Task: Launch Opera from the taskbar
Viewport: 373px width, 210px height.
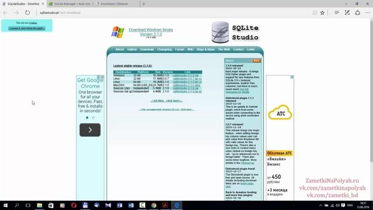Action: (74, 205)
